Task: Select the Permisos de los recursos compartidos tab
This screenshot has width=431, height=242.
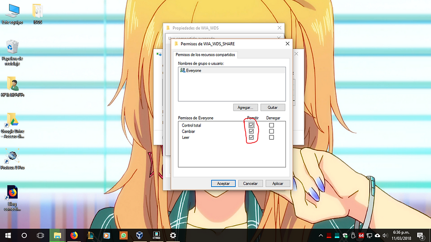Action: pyautogui.click(x=205, y=54)
